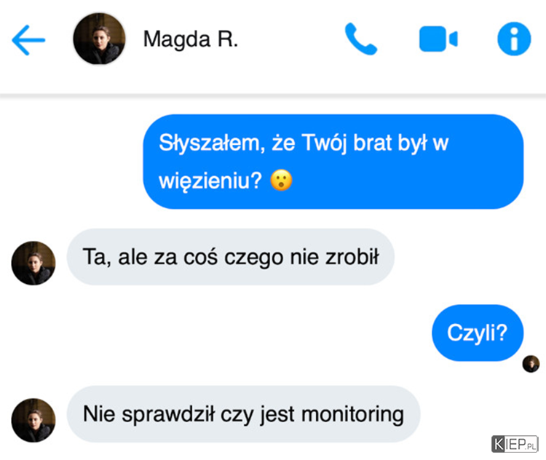Click the KIEP.PL watermark logo
The width and height of the screenshot is (546, 460).
point(515,444)
